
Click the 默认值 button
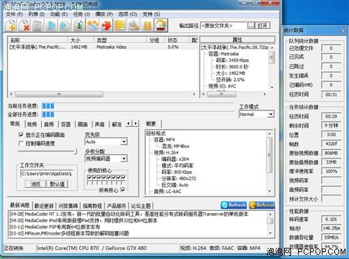click(57, 184)
